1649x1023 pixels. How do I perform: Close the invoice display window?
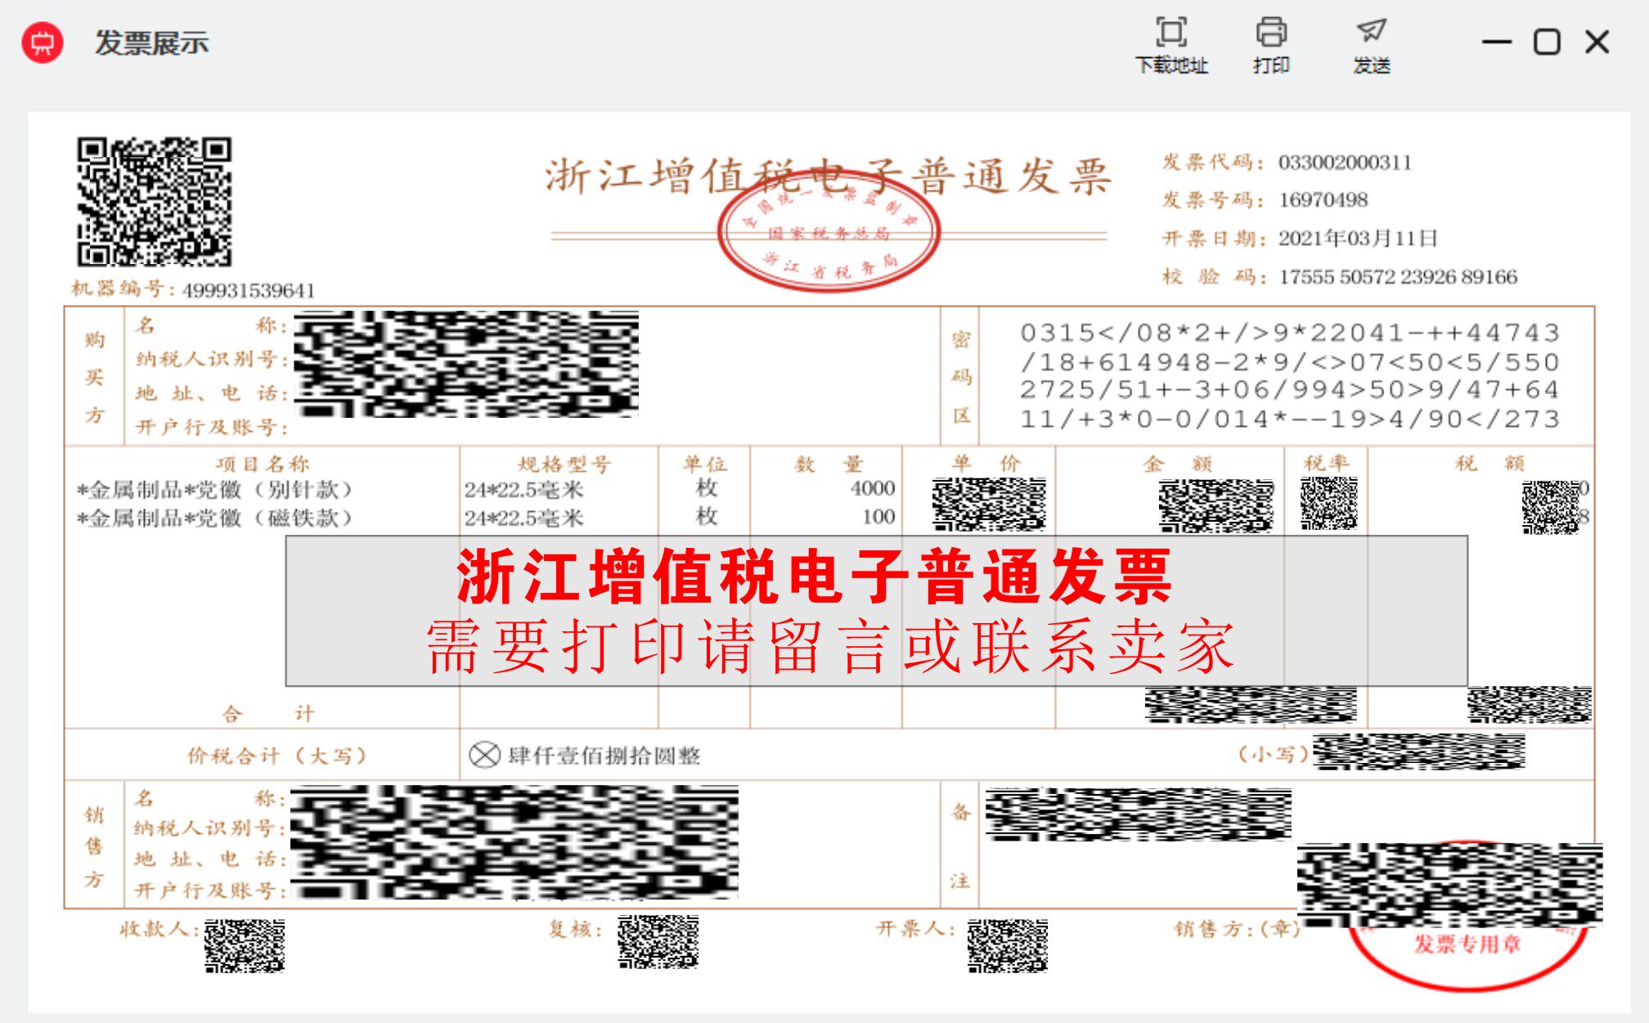click(x=1597, y=43)
